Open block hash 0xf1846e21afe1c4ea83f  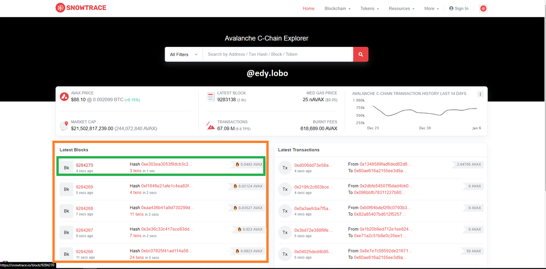click(x=167, y=186)
